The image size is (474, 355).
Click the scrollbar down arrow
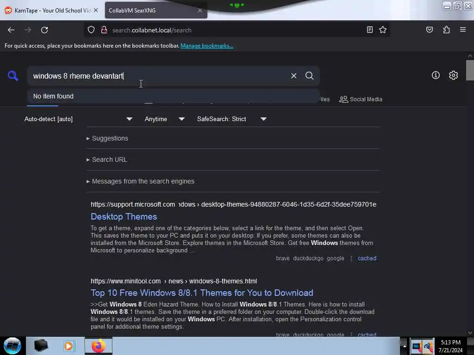470,333
